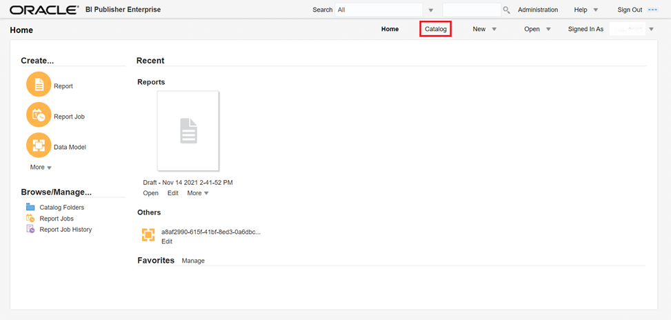Screen dimensions: 671x320
Task: Click Edit under a8af2990 data model
Action: pos(167,241)
